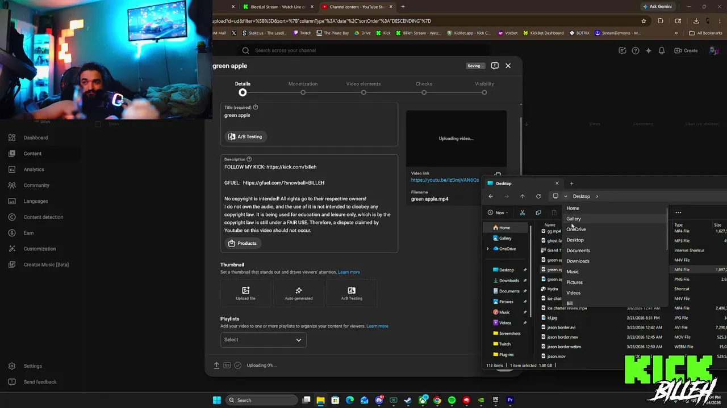Open the New dropdown in File Explorer
This screenshot has height=408, width=727.
(499, 212)
